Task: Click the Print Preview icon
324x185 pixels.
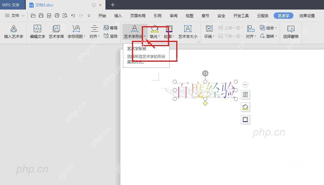Action: click(x=65, y=16)
